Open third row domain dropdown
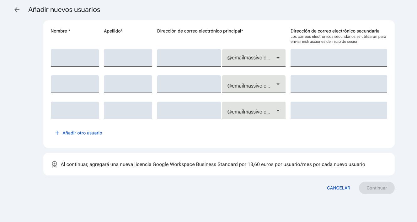The image size is (417, 222). click(254, 110)
